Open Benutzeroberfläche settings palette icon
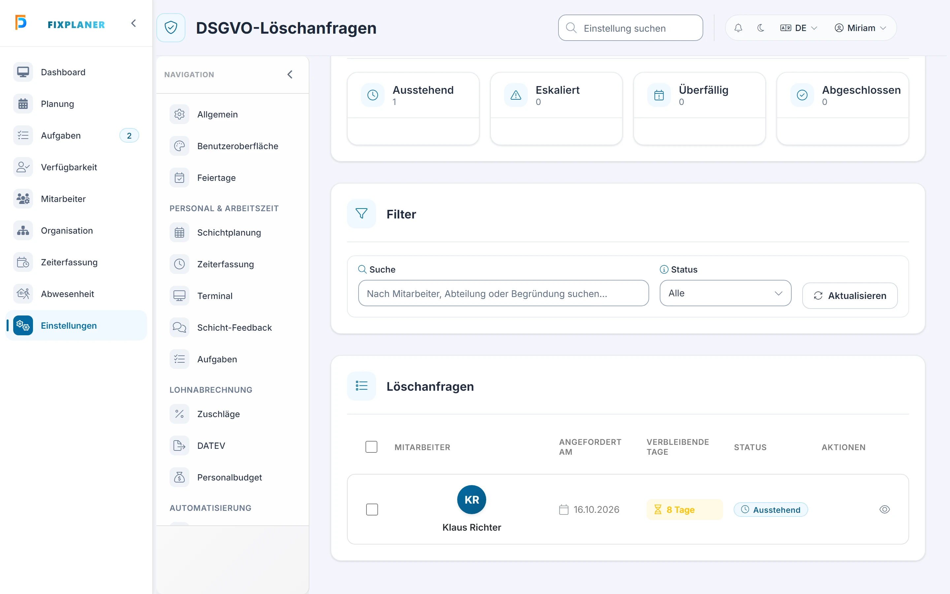Image resolution: width=950 pixels, height=594 pixels. coord(179,146)
